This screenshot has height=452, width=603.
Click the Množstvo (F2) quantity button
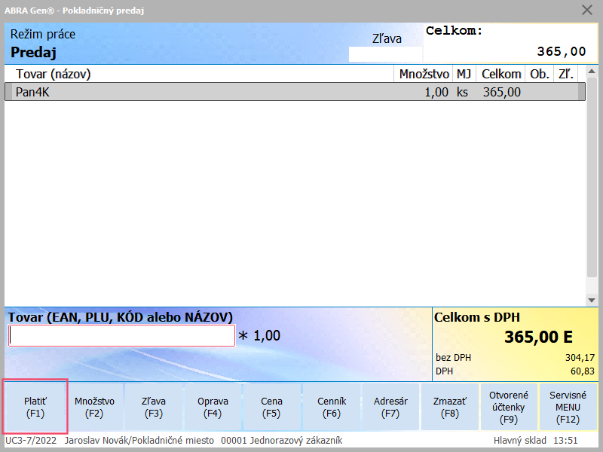coord(94,407)
